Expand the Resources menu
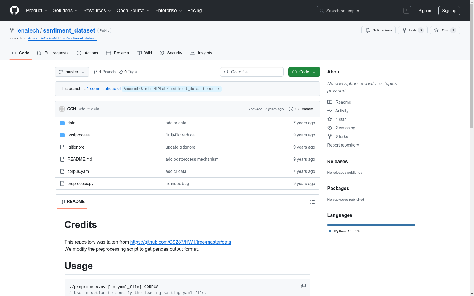The image size is (474, 296). pos(97,11)
